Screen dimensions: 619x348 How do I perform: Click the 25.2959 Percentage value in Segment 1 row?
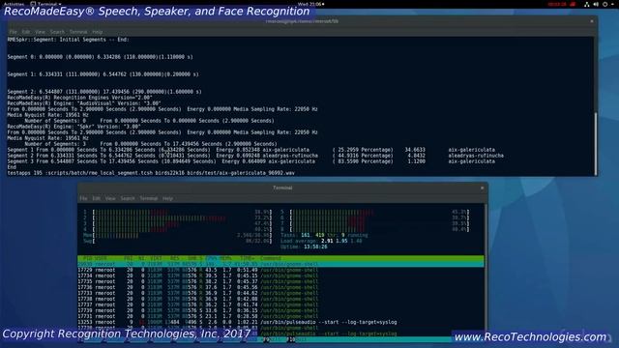[363, 150]
